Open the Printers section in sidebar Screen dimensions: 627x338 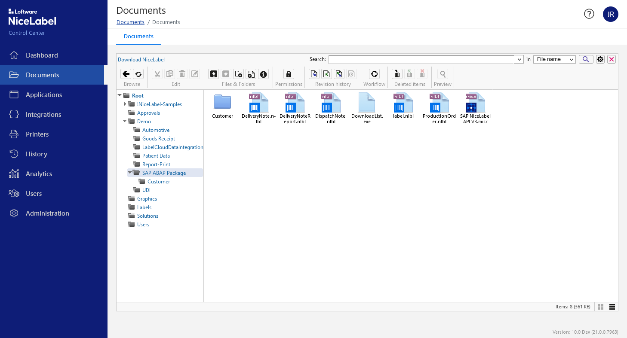37,134
